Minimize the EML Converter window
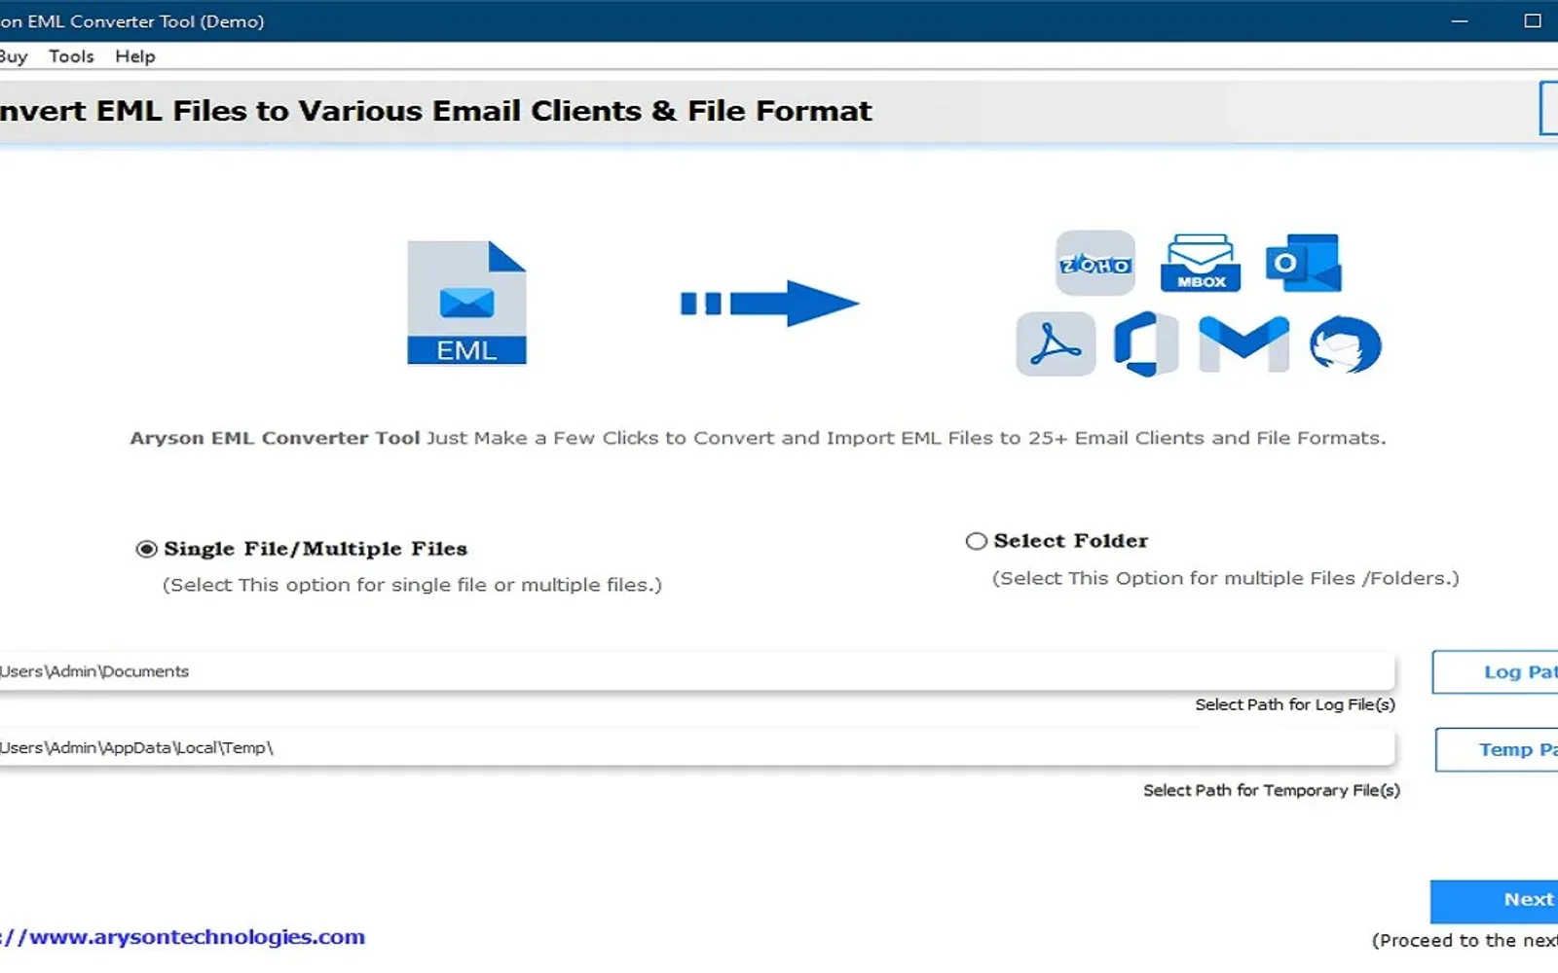 [1459, 20]
